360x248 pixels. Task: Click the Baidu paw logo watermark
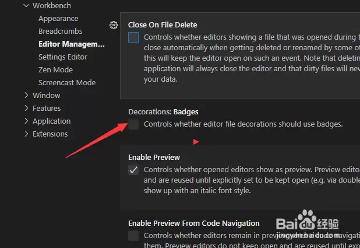click(x=306, y=220)
